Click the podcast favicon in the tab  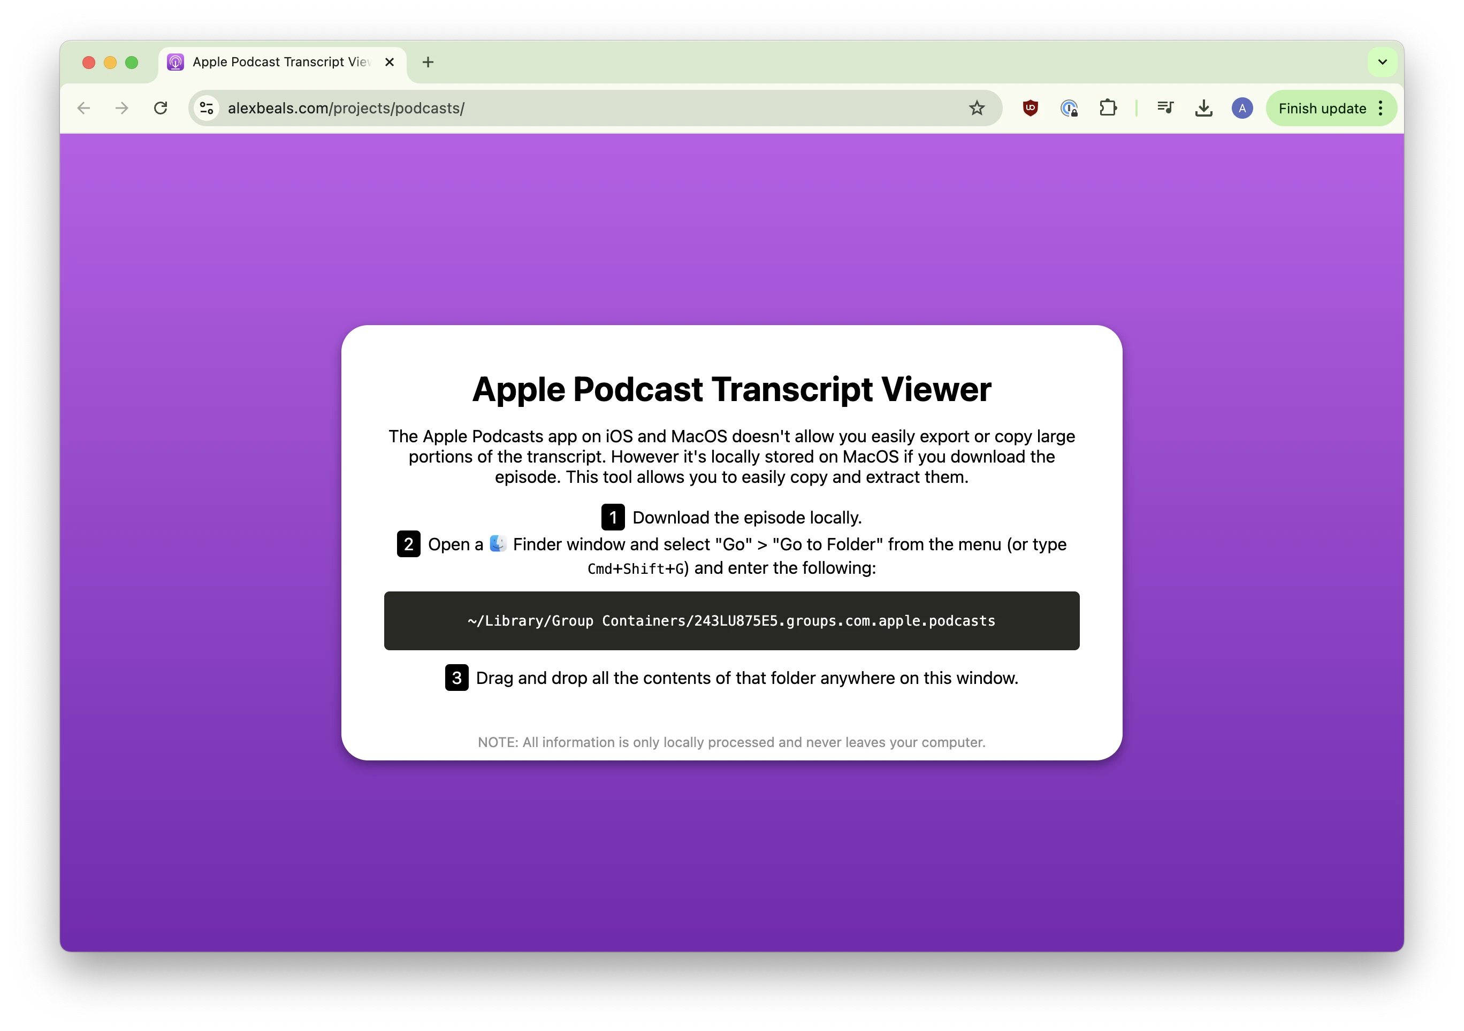(176, 62)
